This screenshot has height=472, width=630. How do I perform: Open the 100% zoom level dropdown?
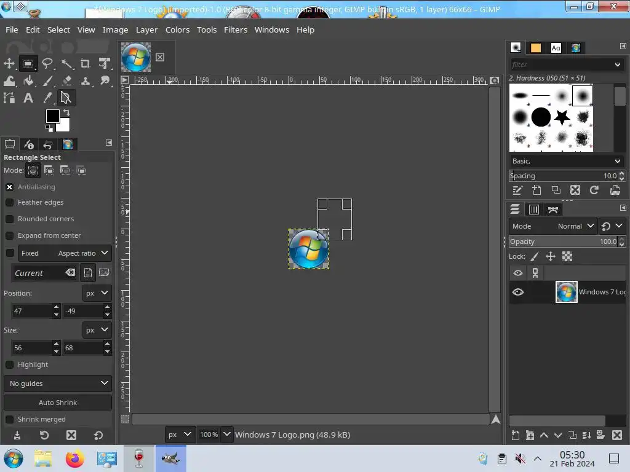(227, 435)
